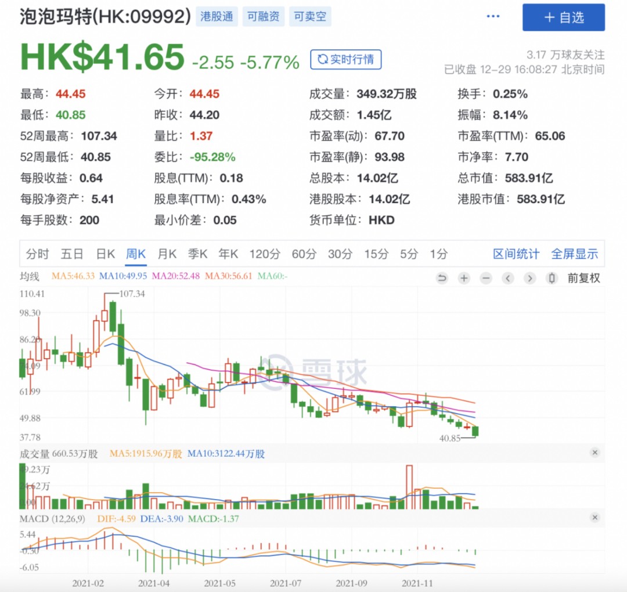The width and height of the screenshot is (627, 592).
Task: Open the 前复权 adjustment selector
Action: point(584,278)
